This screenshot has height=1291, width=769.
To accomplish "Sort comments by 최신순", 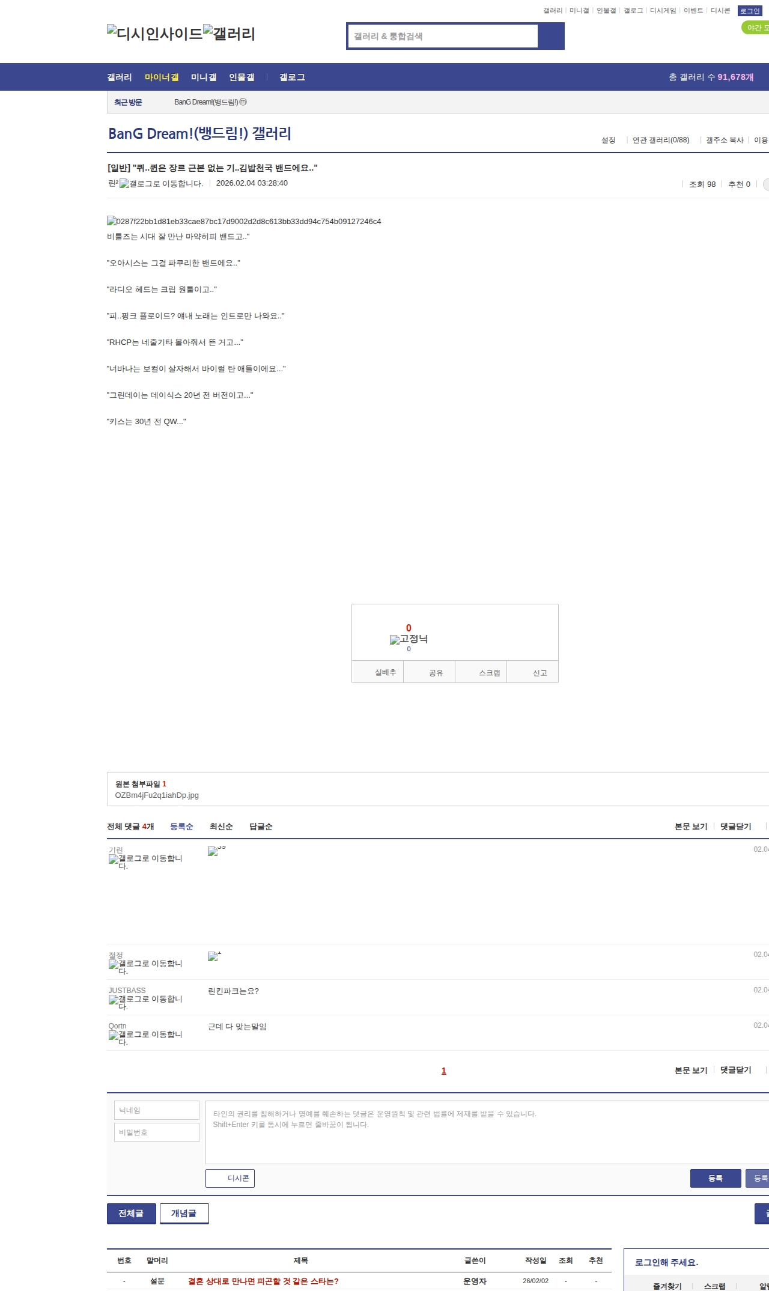I will point(221,827).
